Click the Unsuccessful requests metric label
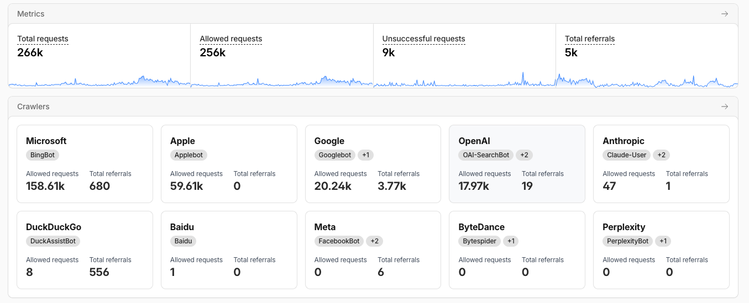749x303 pixels. pyautogui.click(x=423, y=39)
